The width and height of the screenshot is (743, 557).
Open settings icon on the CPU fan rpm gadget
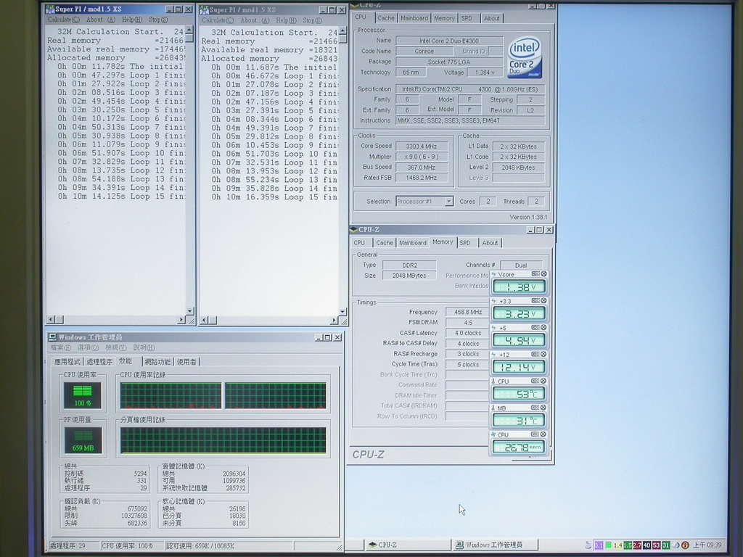click(535, 434)
